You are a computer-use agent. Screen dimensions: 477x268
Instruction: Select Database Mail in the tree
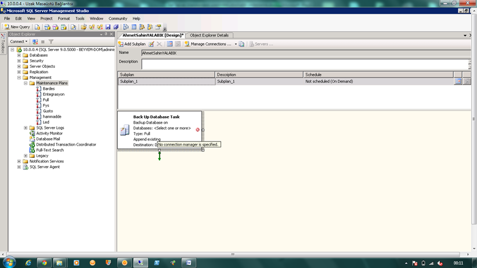pos(48,139)
